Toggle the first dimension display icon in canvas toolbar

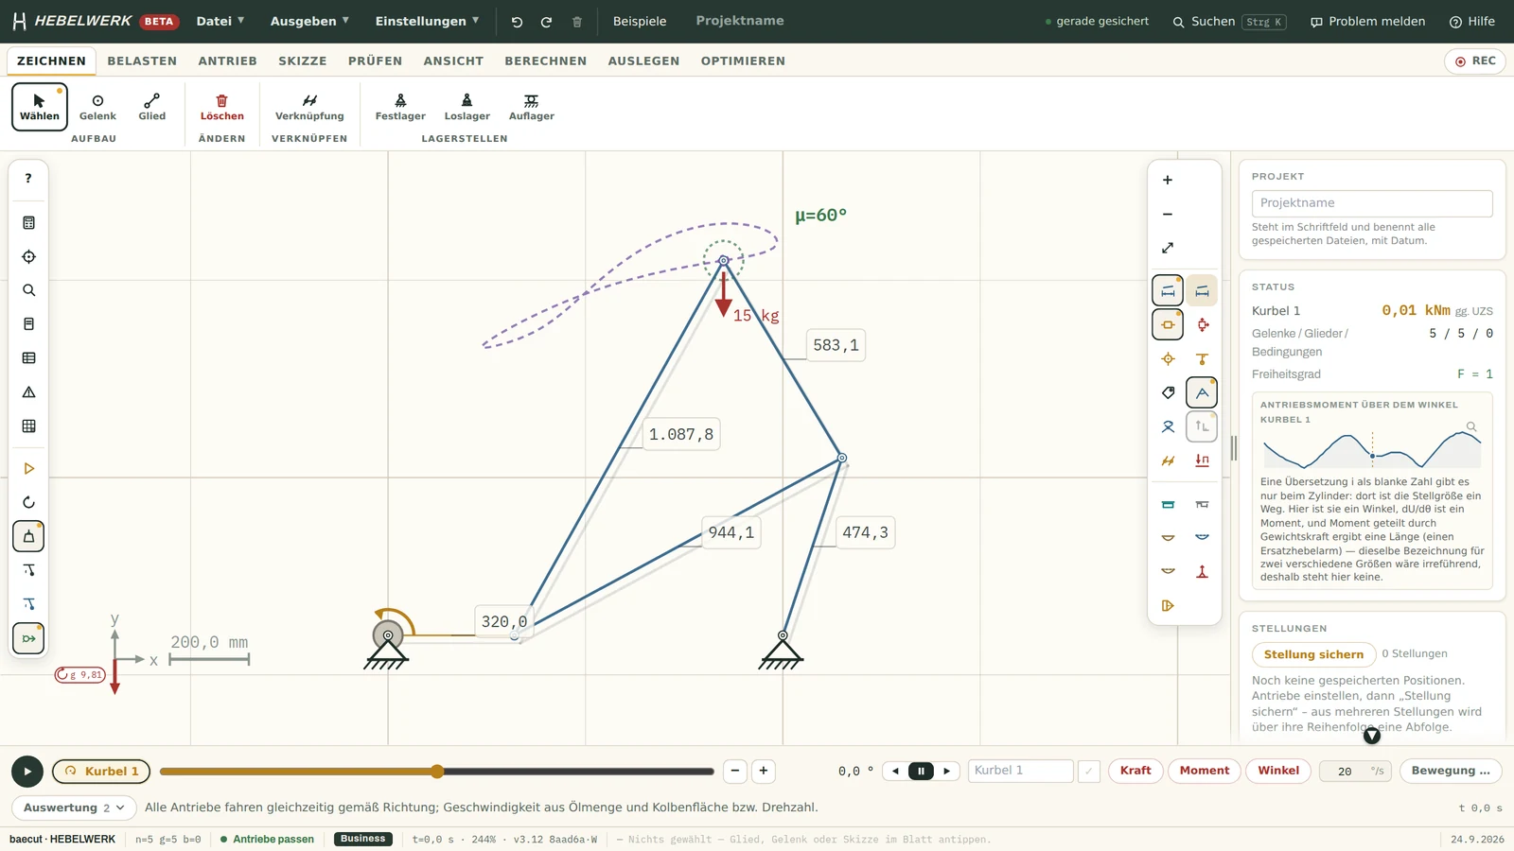[1168, 291]
